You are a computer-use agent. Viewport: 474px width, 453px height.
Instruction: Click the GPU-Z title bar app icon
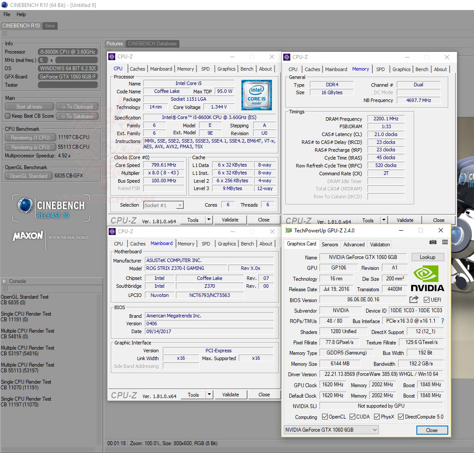coord(288,231)
